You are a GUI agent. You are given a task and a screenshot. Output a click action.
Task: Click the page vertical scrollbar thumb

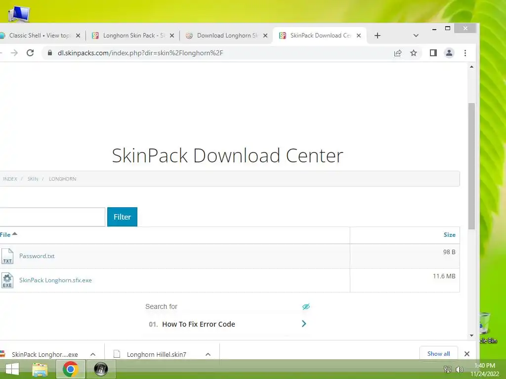tap(471, 166)
